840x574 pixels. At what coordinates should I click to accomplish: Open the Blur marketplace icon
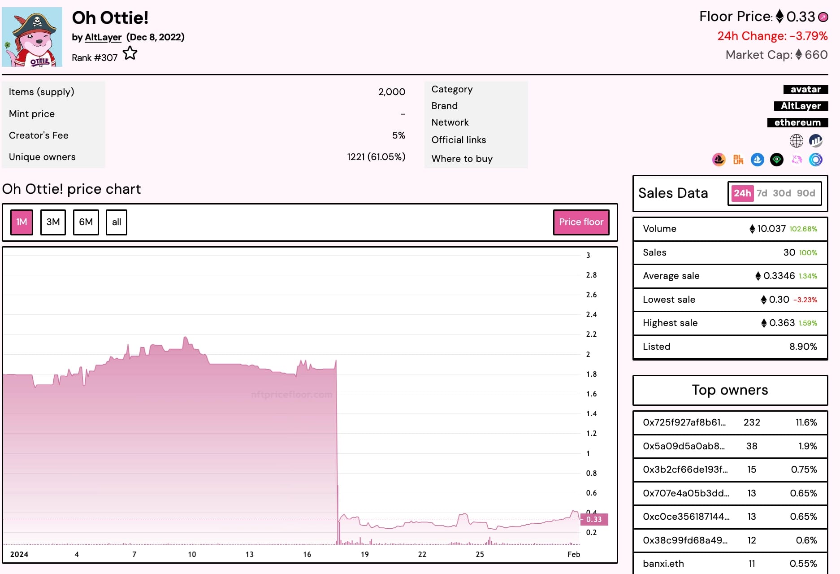click(x=737, y=160)
